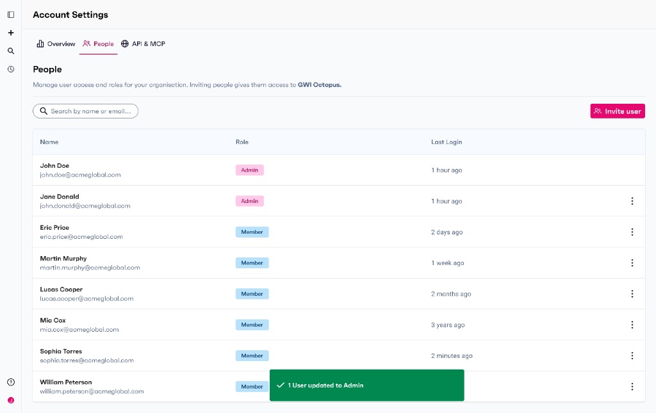Click the bold GWI Octopus text

(320, 85)
